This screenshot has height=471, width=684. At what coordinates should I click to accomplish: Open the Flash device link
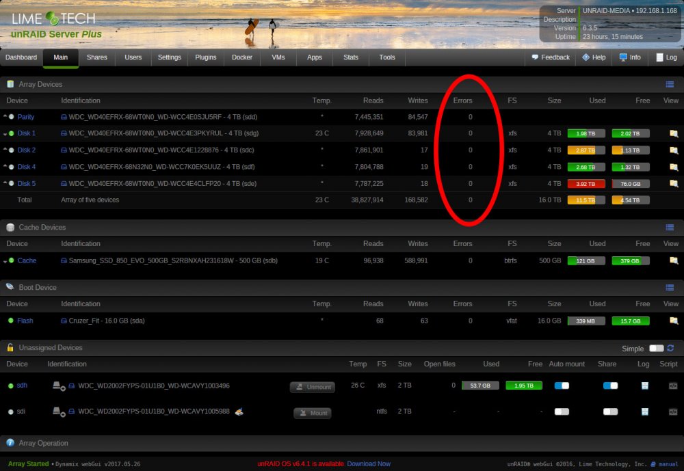[25, 321]
